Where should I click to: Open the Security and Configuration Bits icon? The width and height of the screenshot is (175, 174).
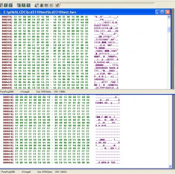point(42,5)
